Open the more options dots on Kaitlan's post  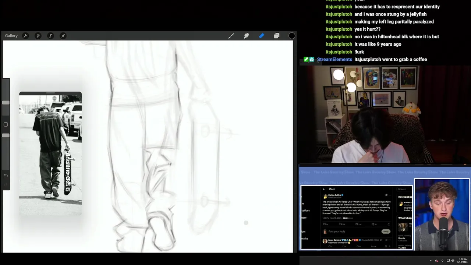point(390,195)
